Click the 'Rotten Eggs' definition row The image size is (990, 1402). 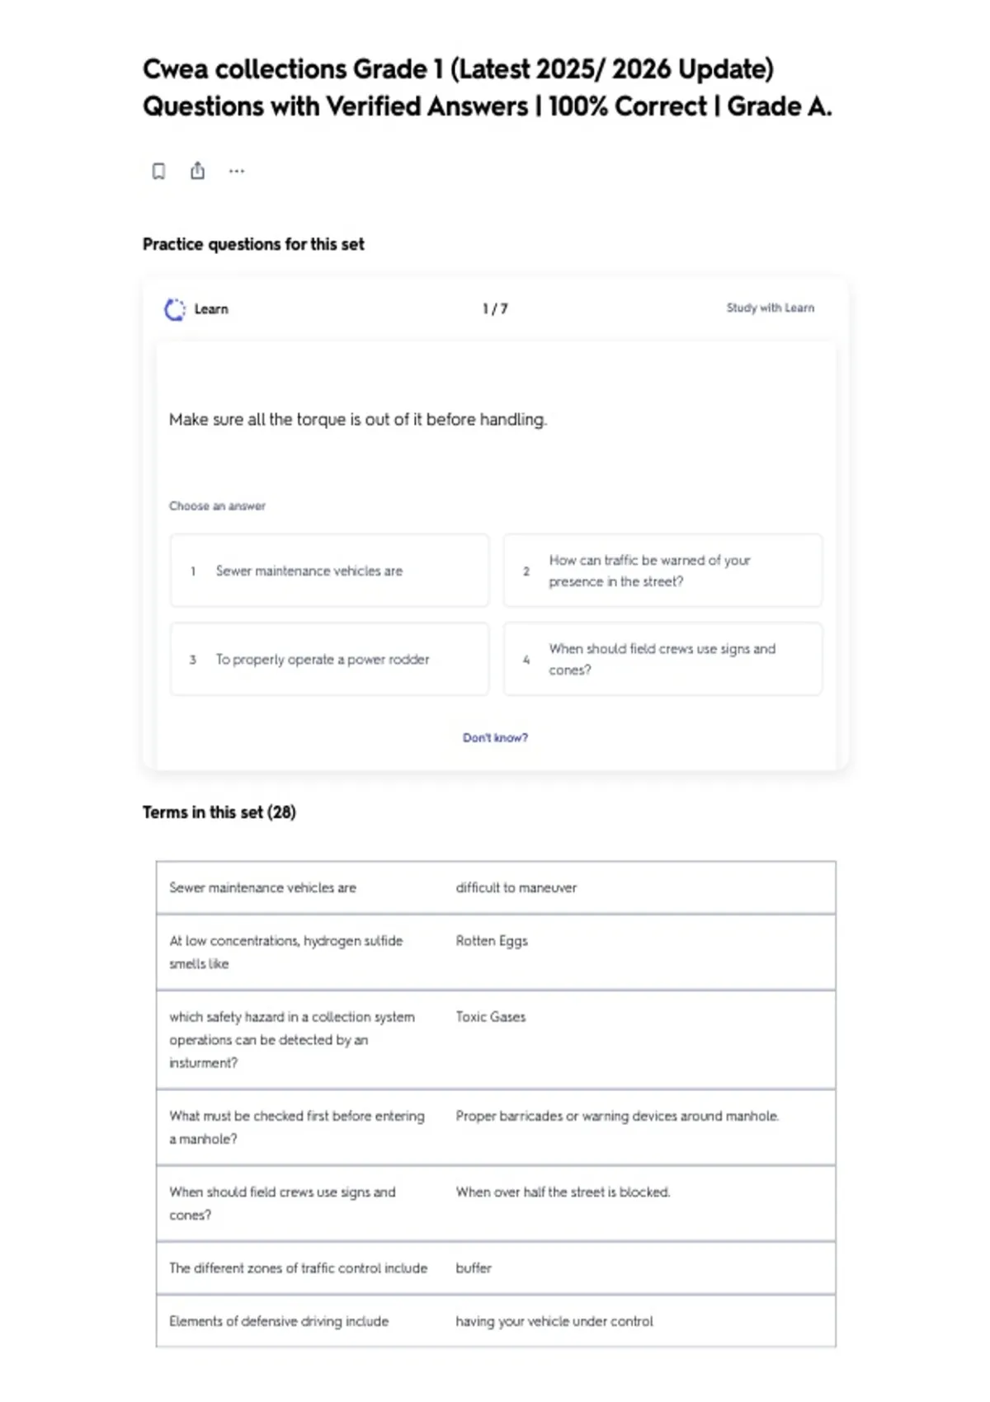496,952
